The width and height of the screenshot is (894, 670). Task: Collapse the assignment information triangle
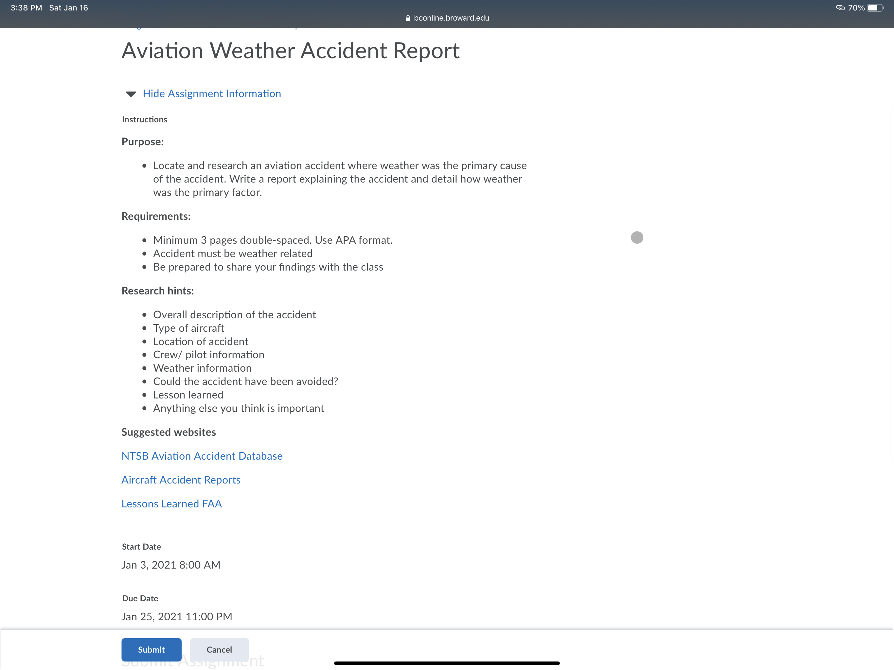[131, 94]
